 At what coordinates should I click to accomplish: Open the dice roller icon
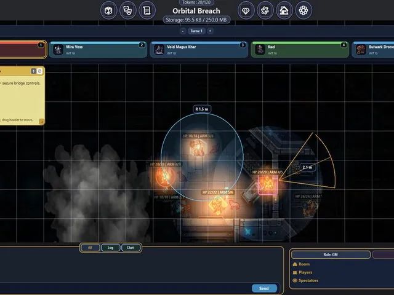point(108,10)
